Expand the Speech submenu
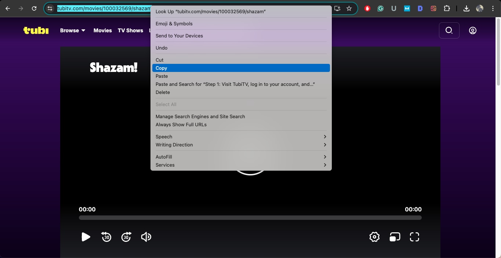 241,137
